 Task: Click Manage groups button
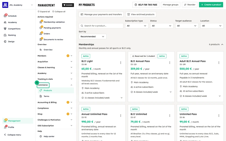171,5
